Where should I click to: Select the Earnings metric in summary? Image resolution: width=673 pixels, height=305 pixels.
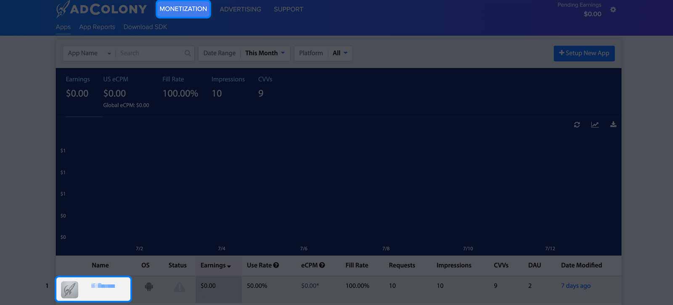click(x=77, y=88)
